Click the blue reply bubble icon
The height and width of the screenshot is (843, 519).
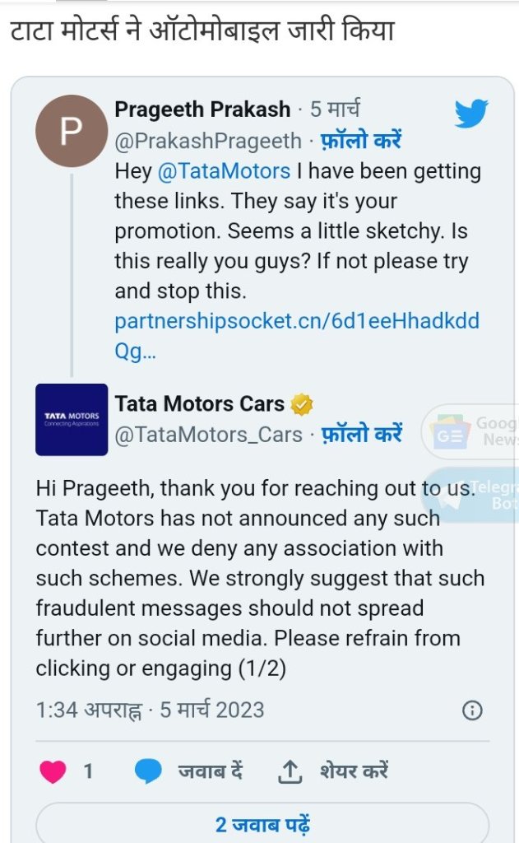[x=148, y=771]
